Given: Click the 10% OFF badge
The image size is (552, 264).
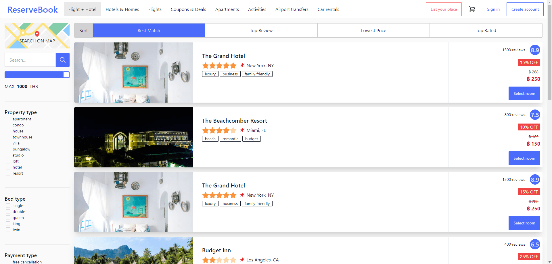Looking at the screenshot, I should click(529, 127).
